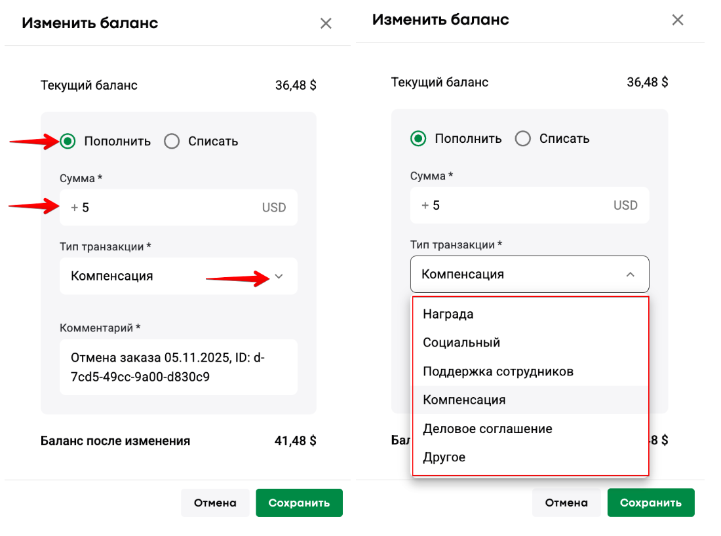Choose Социальный from transaction type list

click(x=461, y=343)
